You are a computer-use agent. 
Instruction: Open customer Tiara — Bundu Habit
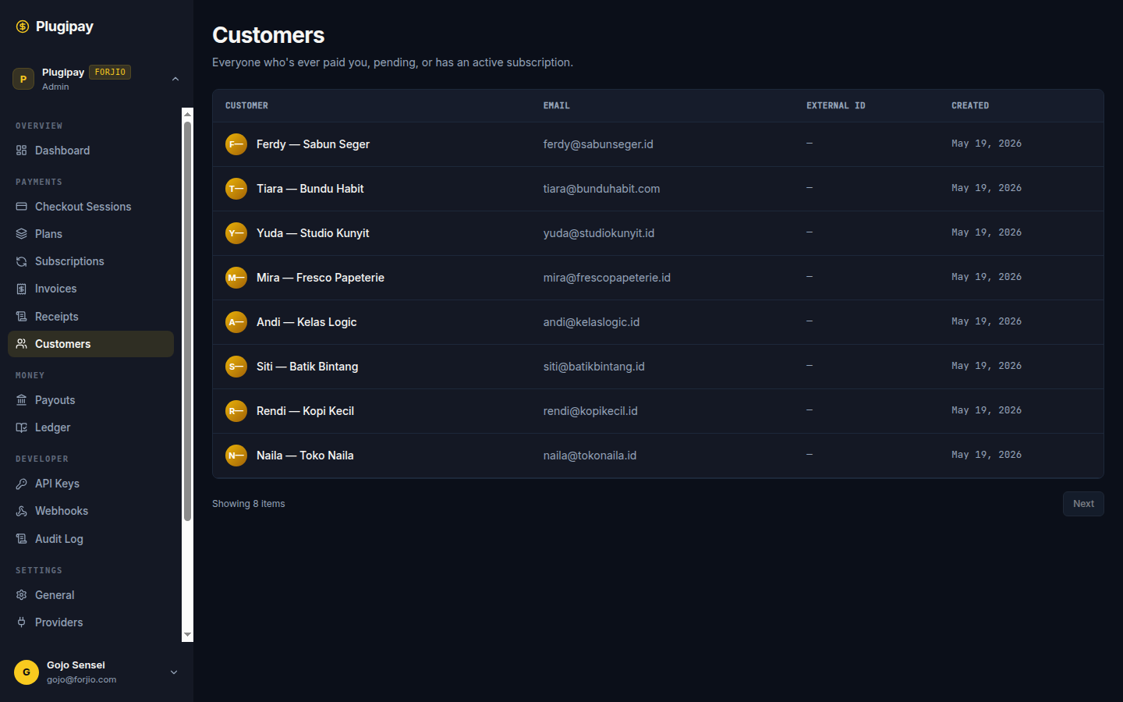coord(310,189)
